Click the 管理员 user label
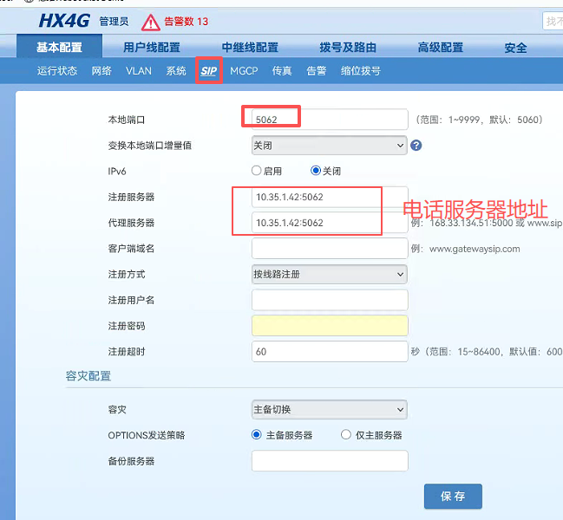563x520 pixels. (114, 22)
